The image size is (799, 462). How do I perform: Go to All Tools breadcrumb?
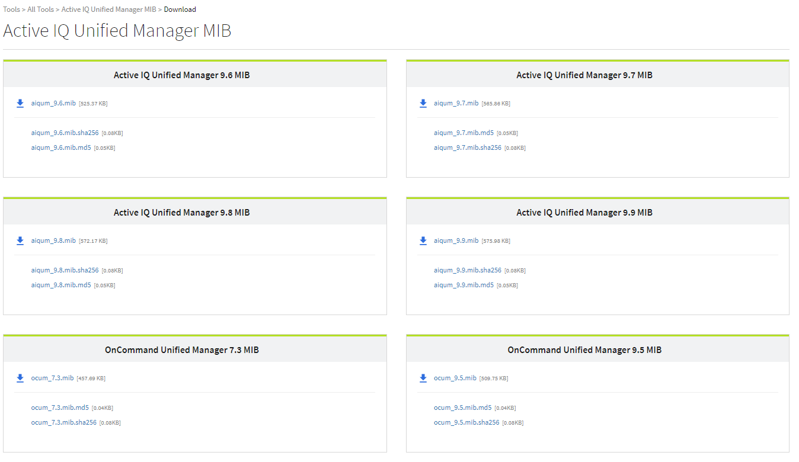(40, 9)
